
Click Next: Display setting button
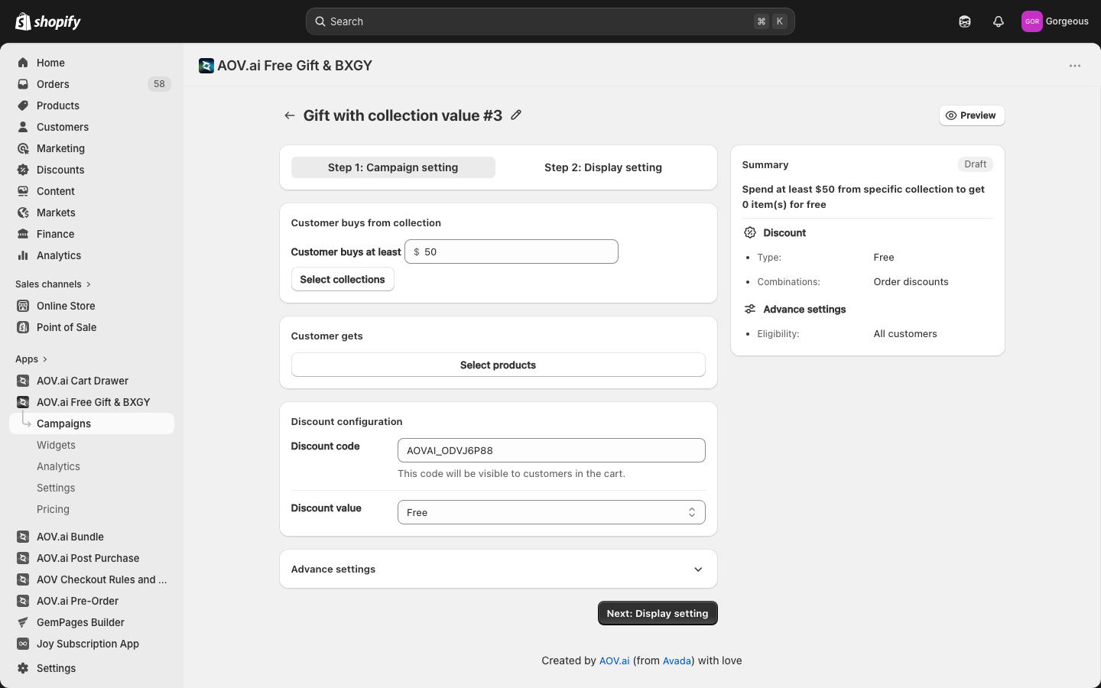[x=658, y=613]
